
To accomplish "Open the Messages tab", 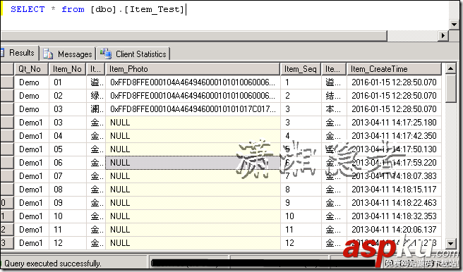I will 68,54.
